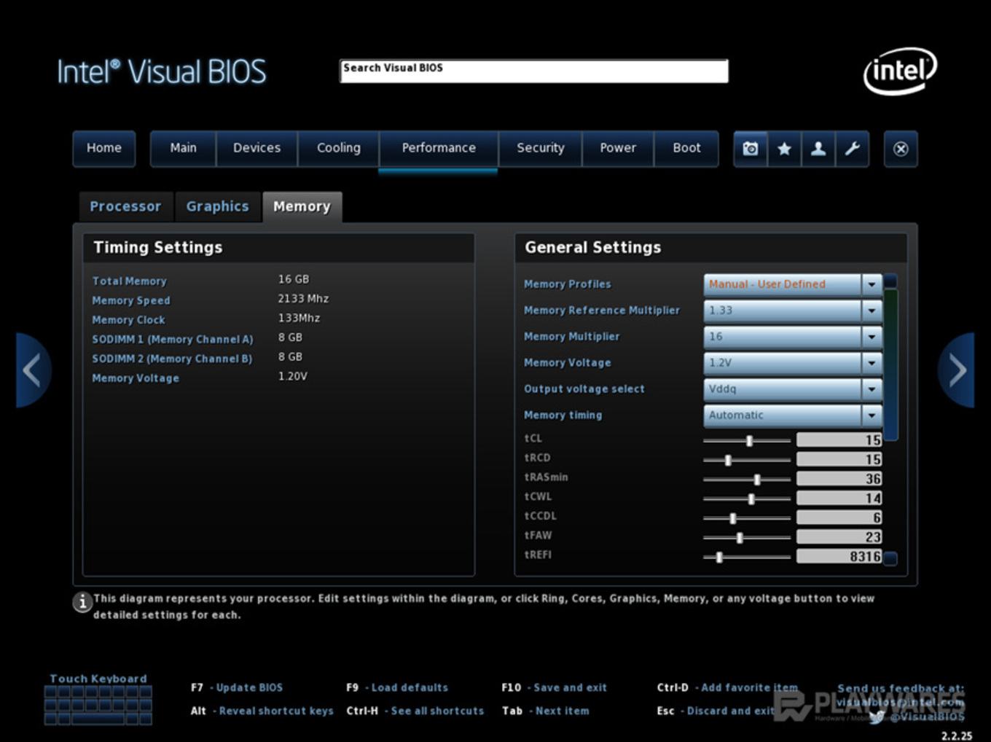Switch to the Graphics tab
Viewport: 991px width, 742px height.
217,207
